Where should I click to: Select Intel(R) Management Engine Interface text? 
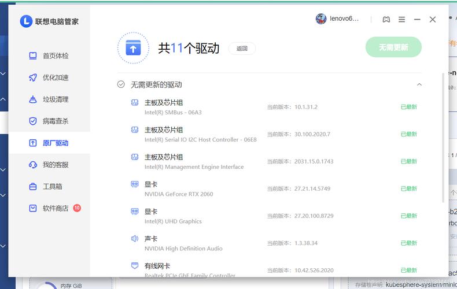coord(194,167)
